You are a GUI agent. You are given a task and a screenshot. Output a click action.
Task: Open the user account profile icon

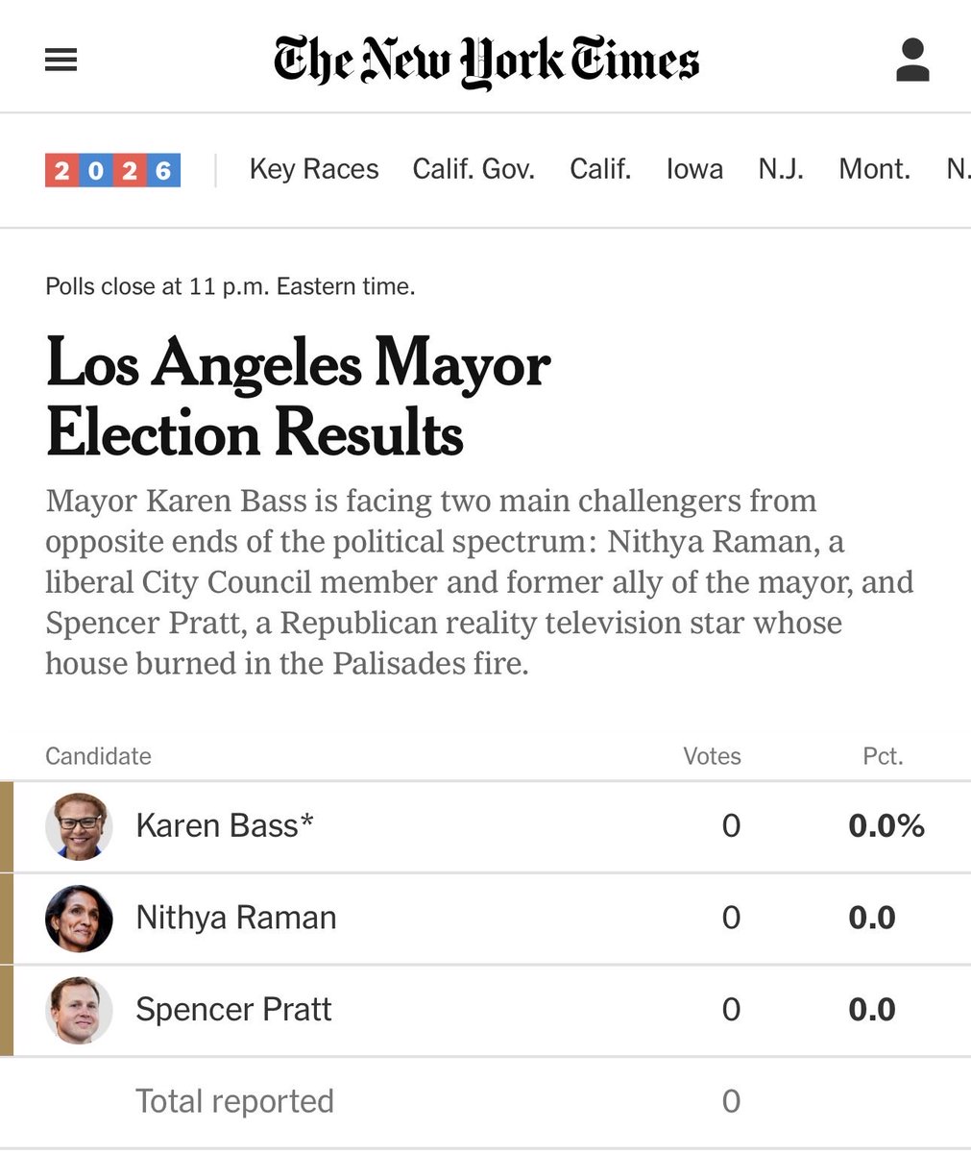click(912, 61)
